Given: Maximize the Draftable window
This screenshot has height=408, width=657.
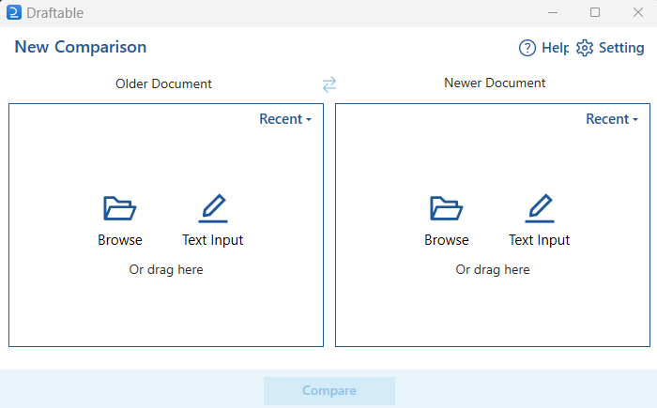Looking at the screenshot, I should [x=595, y=12].
